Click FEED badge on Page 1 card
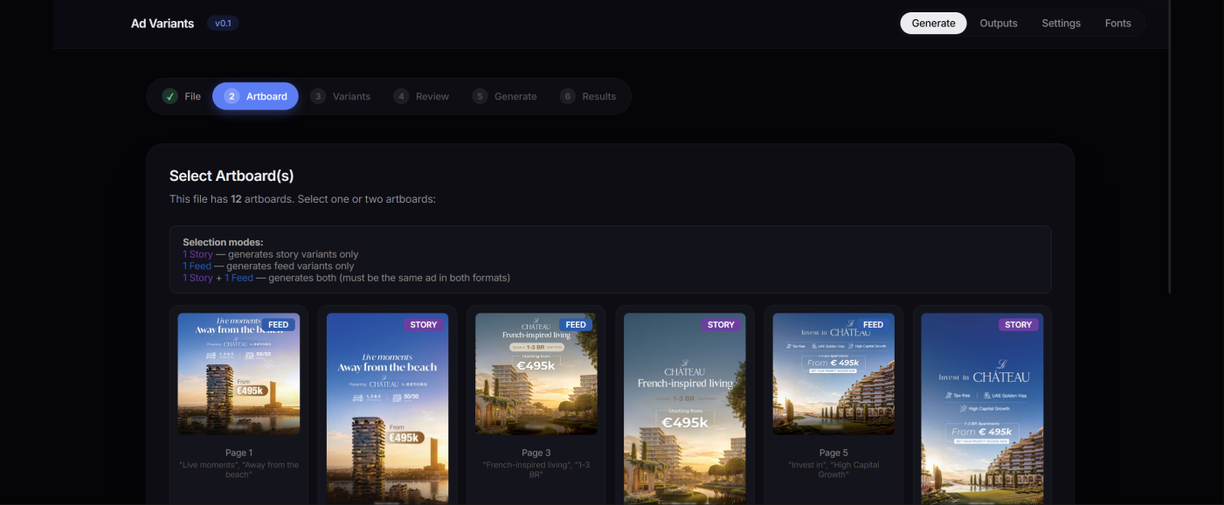The image size is (1224, 505). [x=278, y=324]
